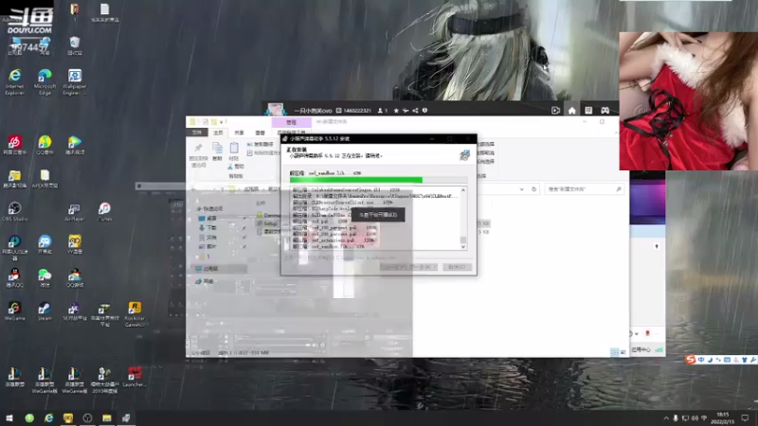
Task: Open the address bar history dropdown
Action: [522, 189]
